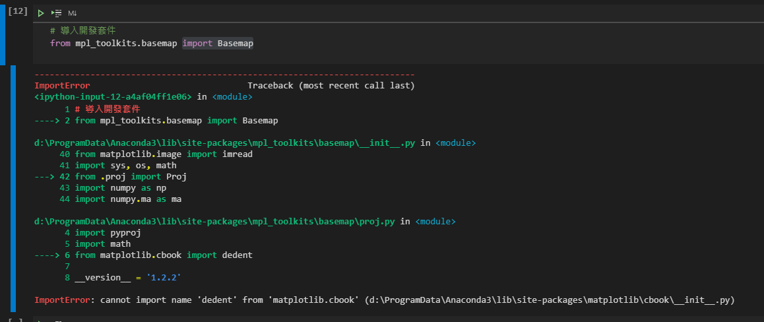Click the [12] execution count label

coord(18,11)
